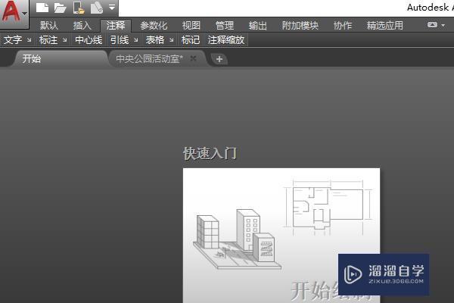Click the Sheet Set Manager icon in the quick access toolbar
Image resolution: width=454 pixels, height=303 pixels.
(96, 8)
